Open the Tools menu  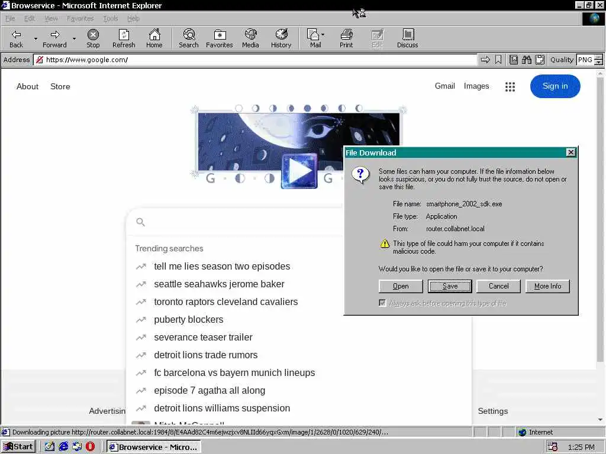click(x=111, y=18)
